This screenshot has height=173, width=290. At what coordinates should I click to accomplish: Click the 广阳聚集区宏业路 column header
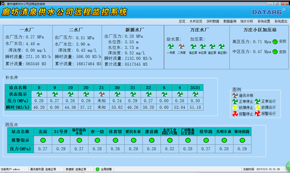(x=188, y=132)
